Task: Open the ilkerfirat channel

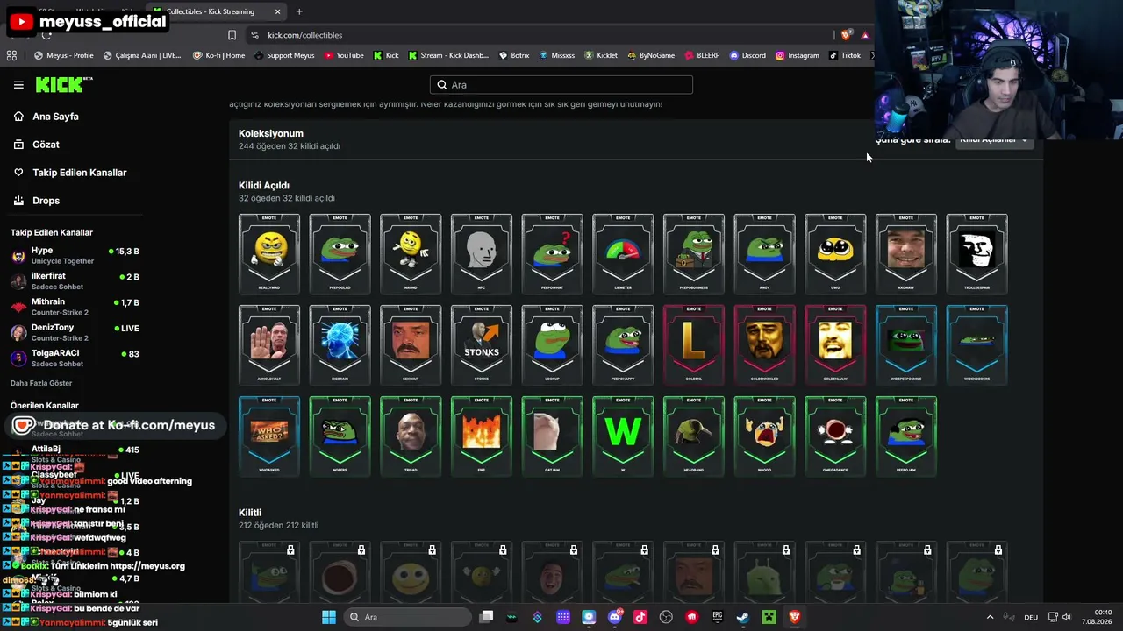Action: [75, 281]
